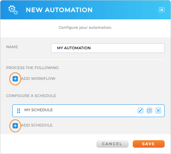Click the Add Workflow label
171x154 pixels.
coord(38,79)
